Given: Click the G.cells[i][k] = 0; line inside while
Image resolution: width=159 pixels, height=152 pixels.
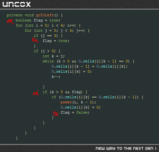Looking at the screenshot, I should click(71, 71).
